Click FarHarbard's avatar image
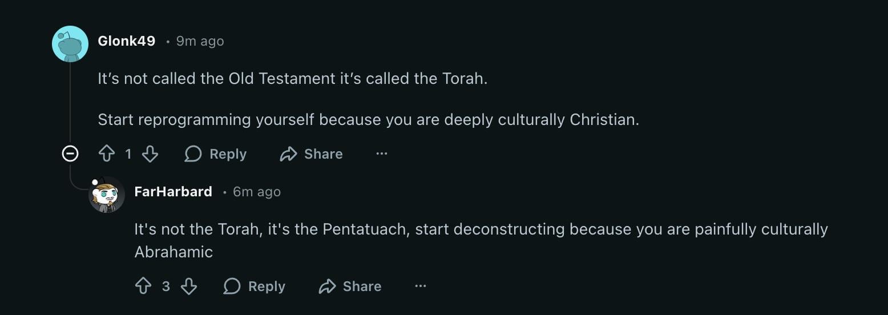The image size is (888, 315). 107,195
